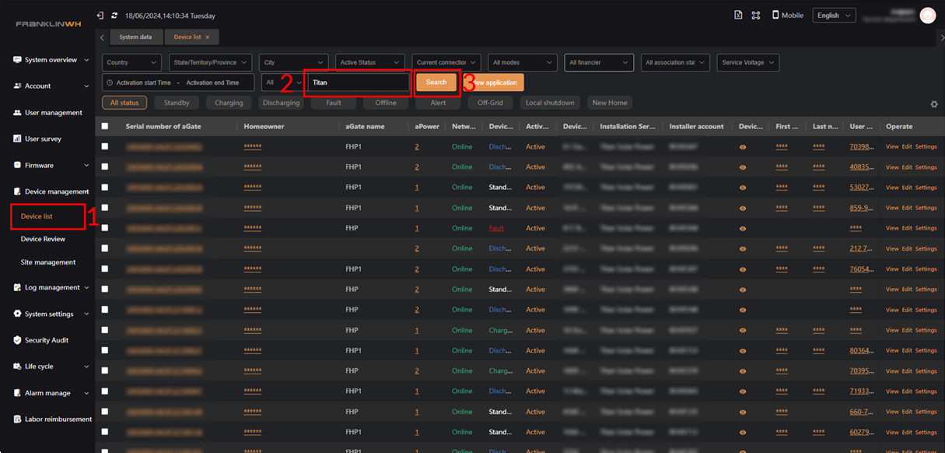Select the Offline status filter
Screen dimensions: 945x453
coord(386,103)
